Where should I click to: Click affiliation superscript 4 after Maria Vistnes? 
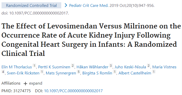3,72
